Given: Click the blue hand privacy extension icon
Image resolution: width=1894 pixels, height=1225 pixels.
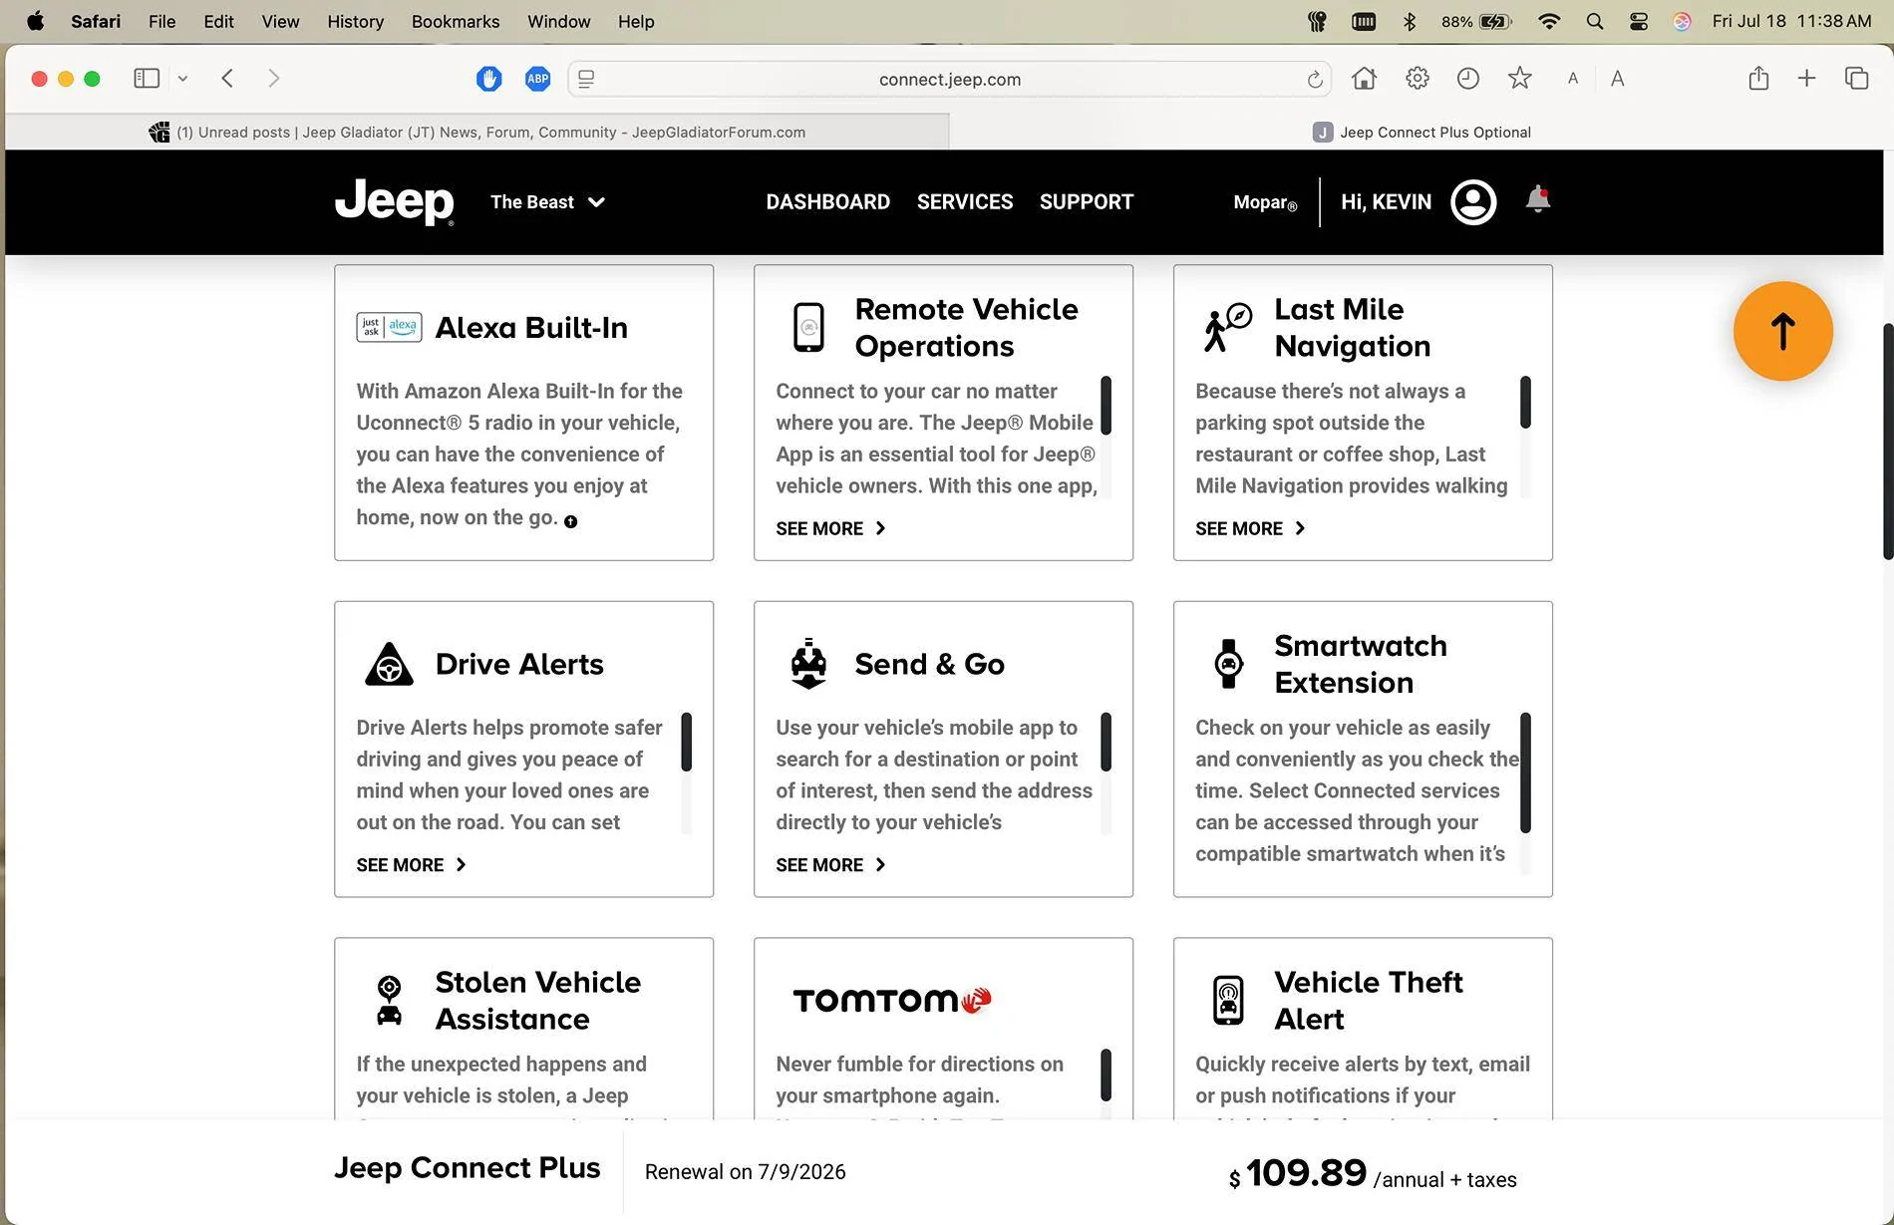Looking at the screenshot, I should click(488, 79).
